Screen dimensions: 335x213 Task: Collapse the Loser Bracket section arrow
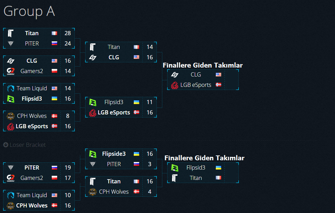tap(6, 145)
